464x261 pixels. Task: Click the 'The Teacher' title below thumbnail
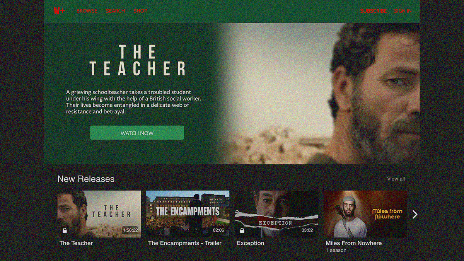(x=76, y=243)
